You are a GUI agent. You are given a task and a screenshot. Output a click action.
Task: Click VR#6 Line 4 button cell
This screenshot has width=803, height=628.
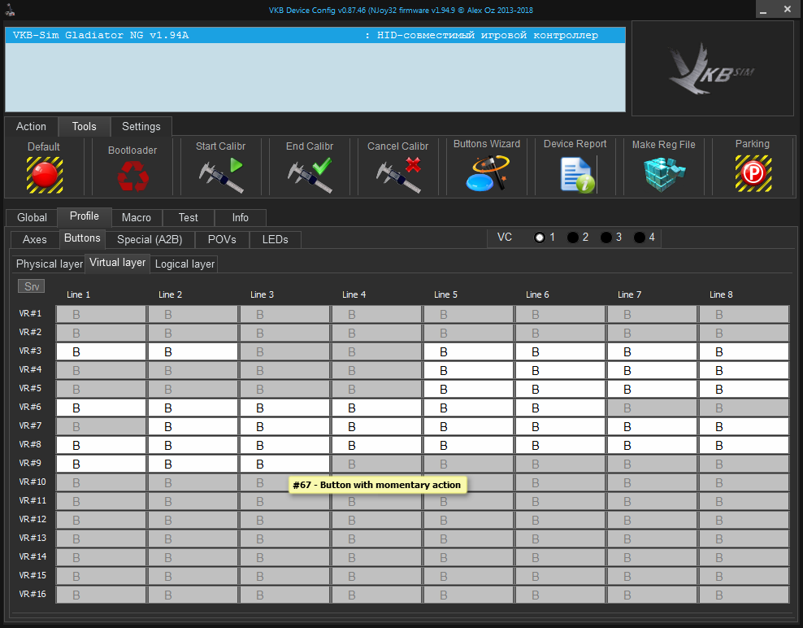pos(376,408)
